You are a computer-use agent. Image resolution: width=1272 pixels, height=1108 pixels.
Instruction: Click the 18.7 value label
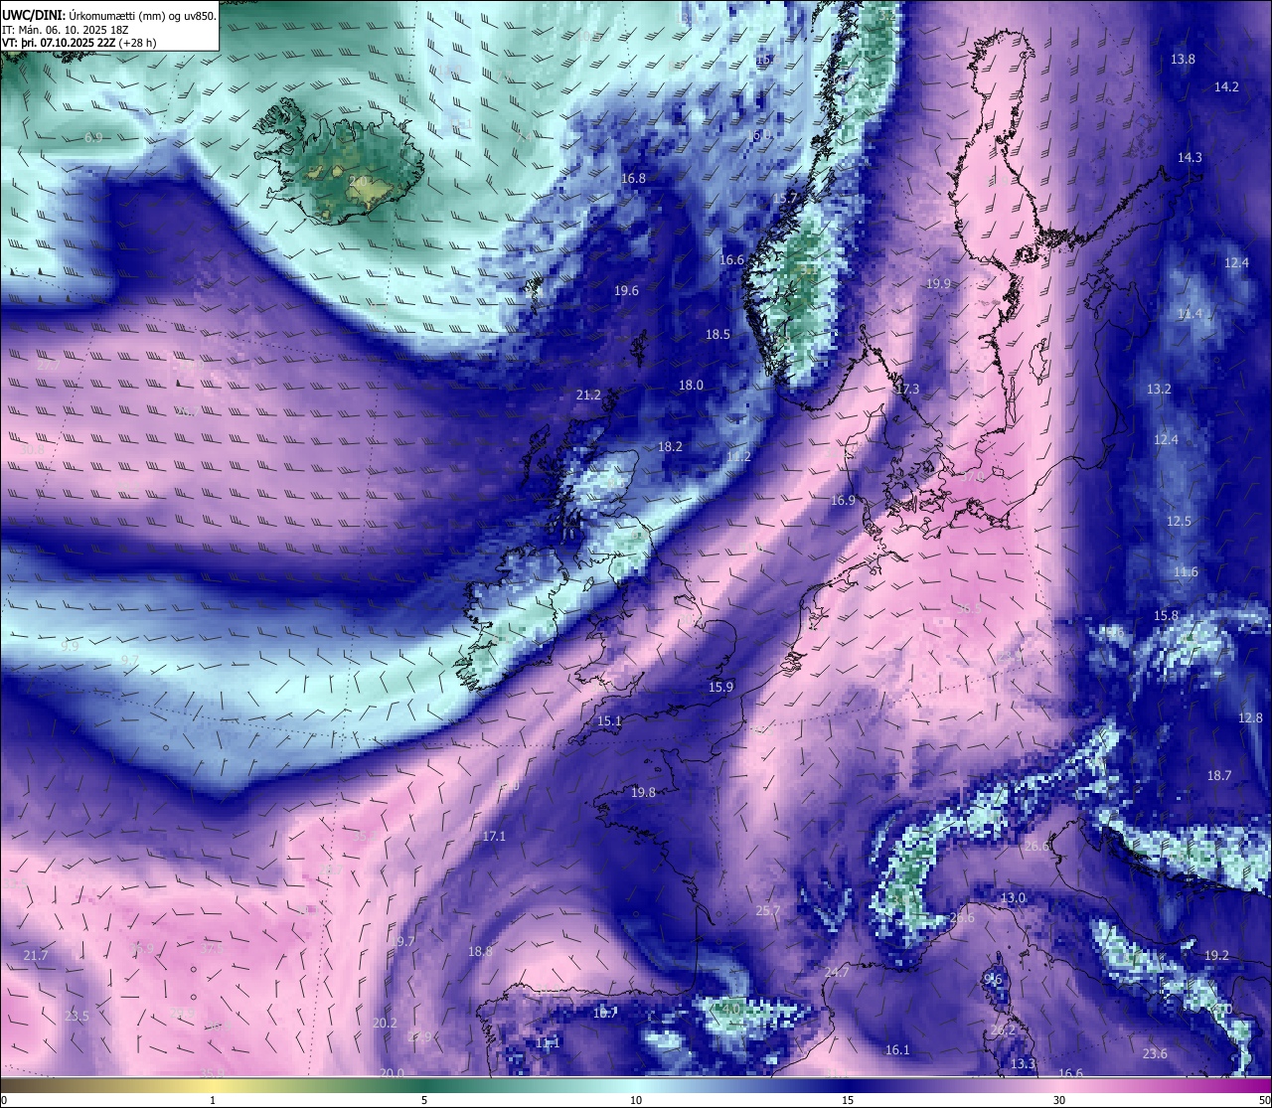pos(1218,776)
